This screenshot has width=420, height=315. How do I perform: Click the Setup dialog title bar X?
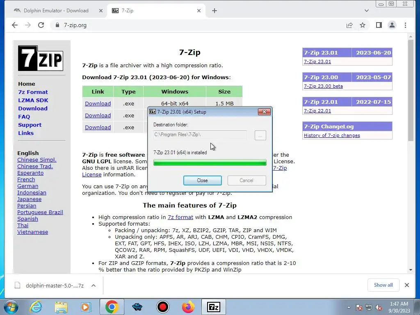click(264, 112)
